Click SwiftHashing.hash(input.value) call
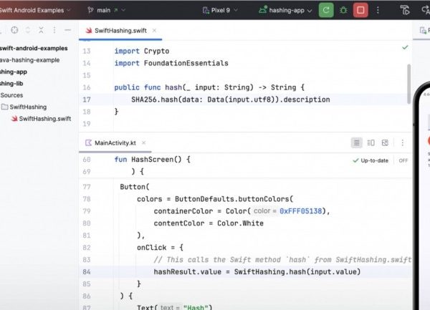 pyautogui.click(x=297, y=272)
